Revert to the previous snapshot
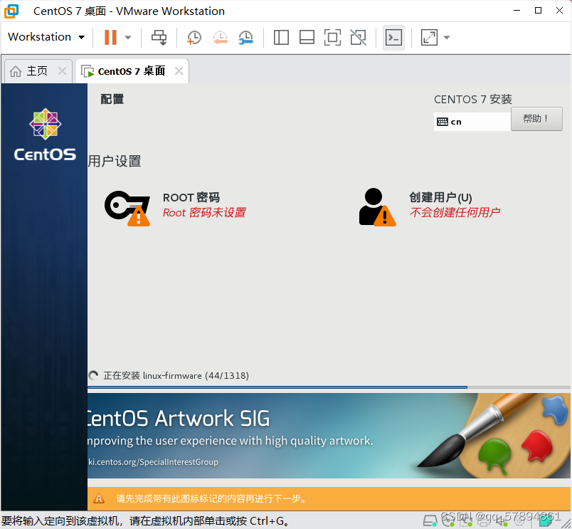The height and width of the screenshot is (529, 572). 221,37
